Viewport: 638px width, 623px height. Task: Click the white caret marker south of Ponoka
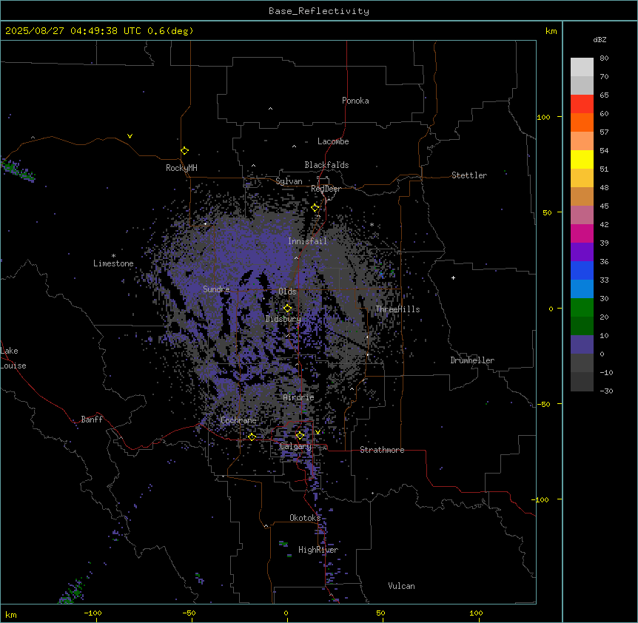pos(270,109)
